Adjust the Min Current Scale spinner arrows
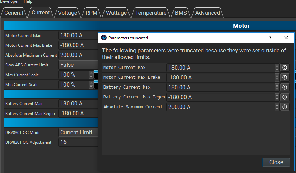 pos(91,85)
